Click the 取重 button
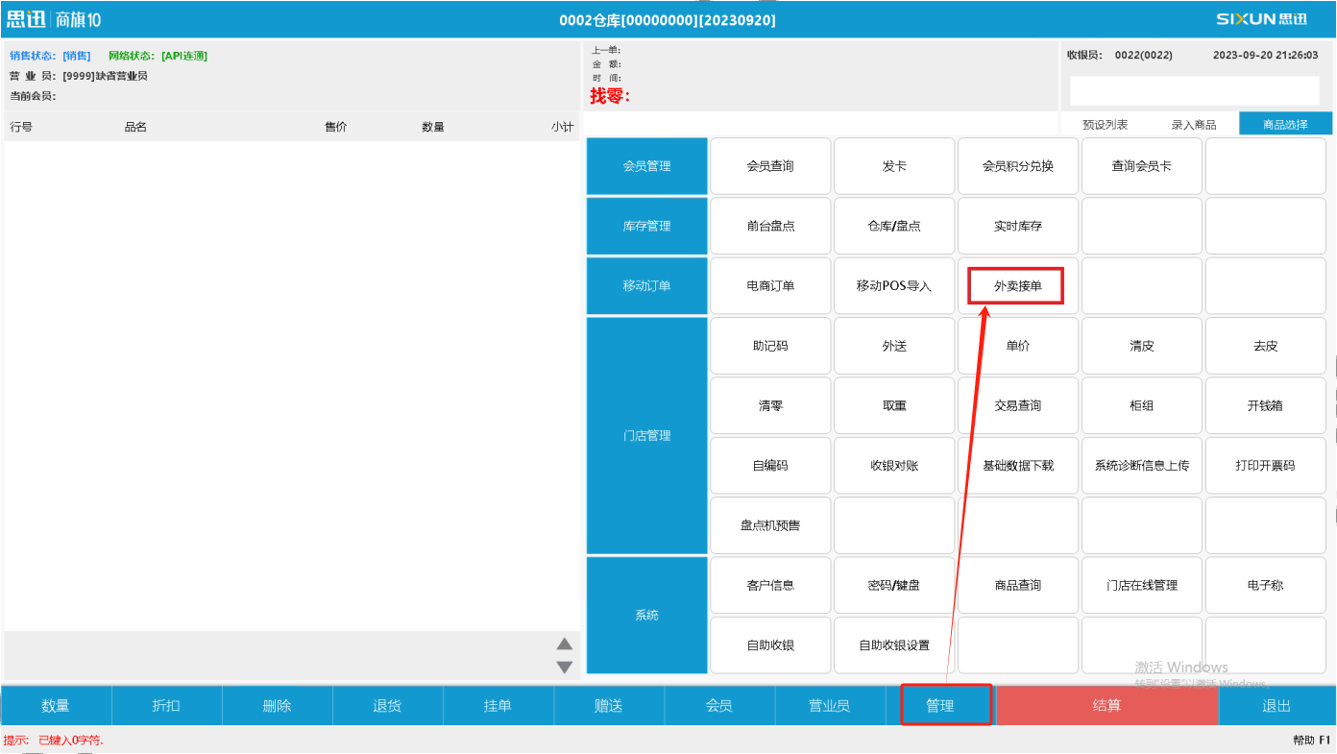The image size is (1337, 754). (x=894, y=405)
